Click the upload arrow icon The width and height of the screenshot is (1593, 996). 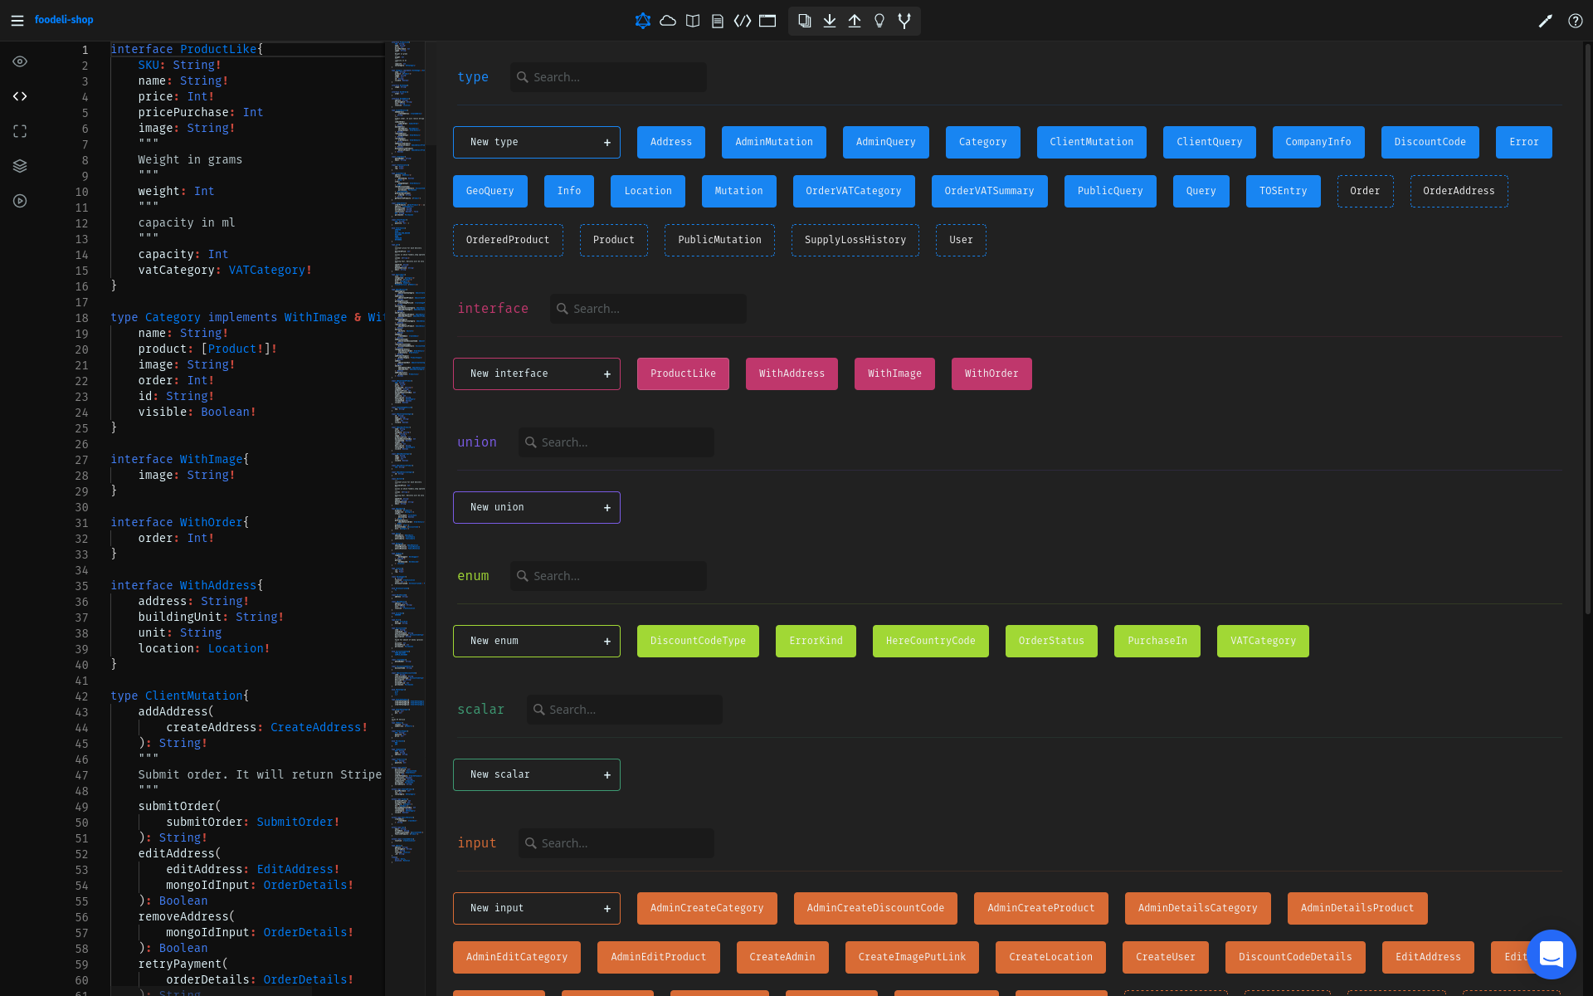854,21
